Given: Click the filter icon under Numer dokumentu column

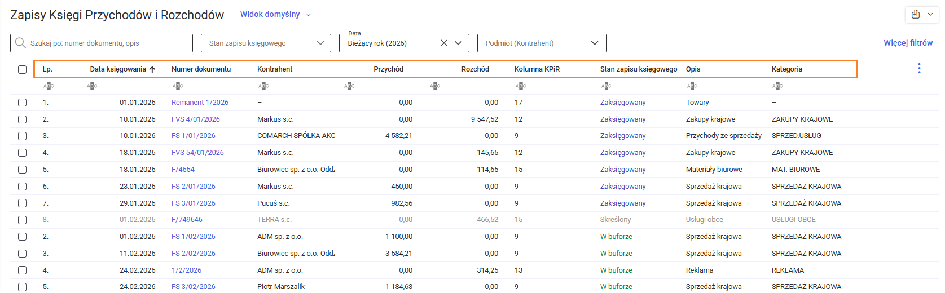Looking at the screenshot, I should point(178,86).
